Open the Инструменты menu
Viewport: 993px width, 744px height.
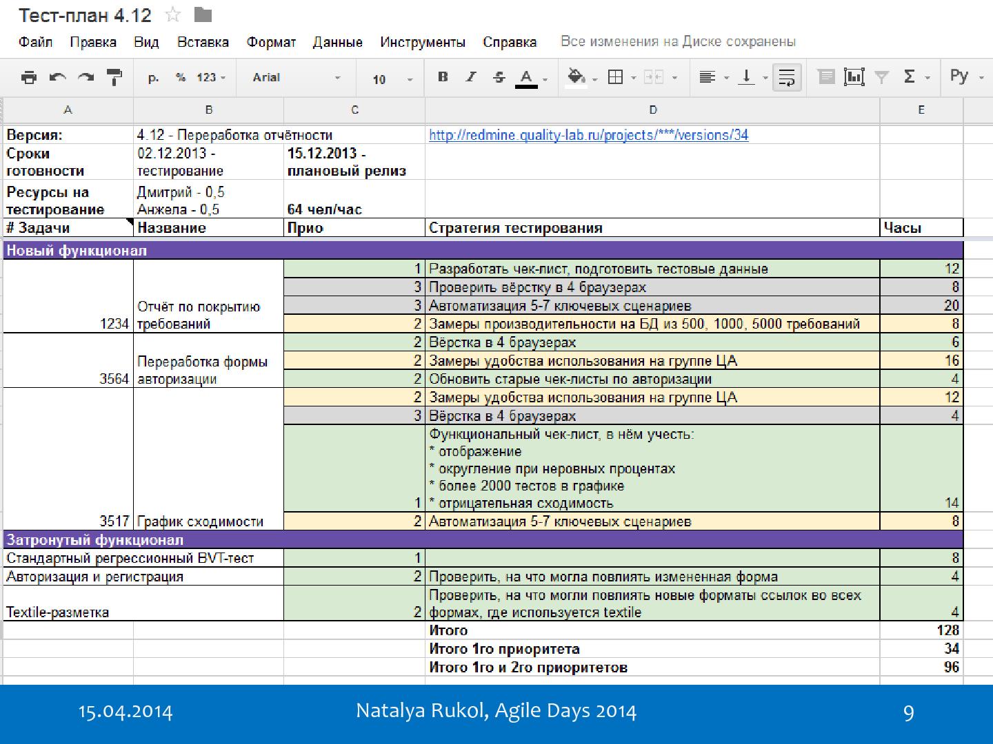pos(423,42)
